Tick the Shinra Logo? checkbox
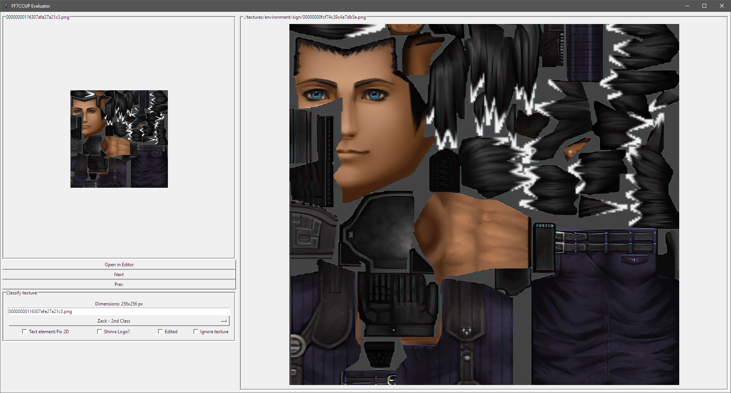 pos(99,332)
